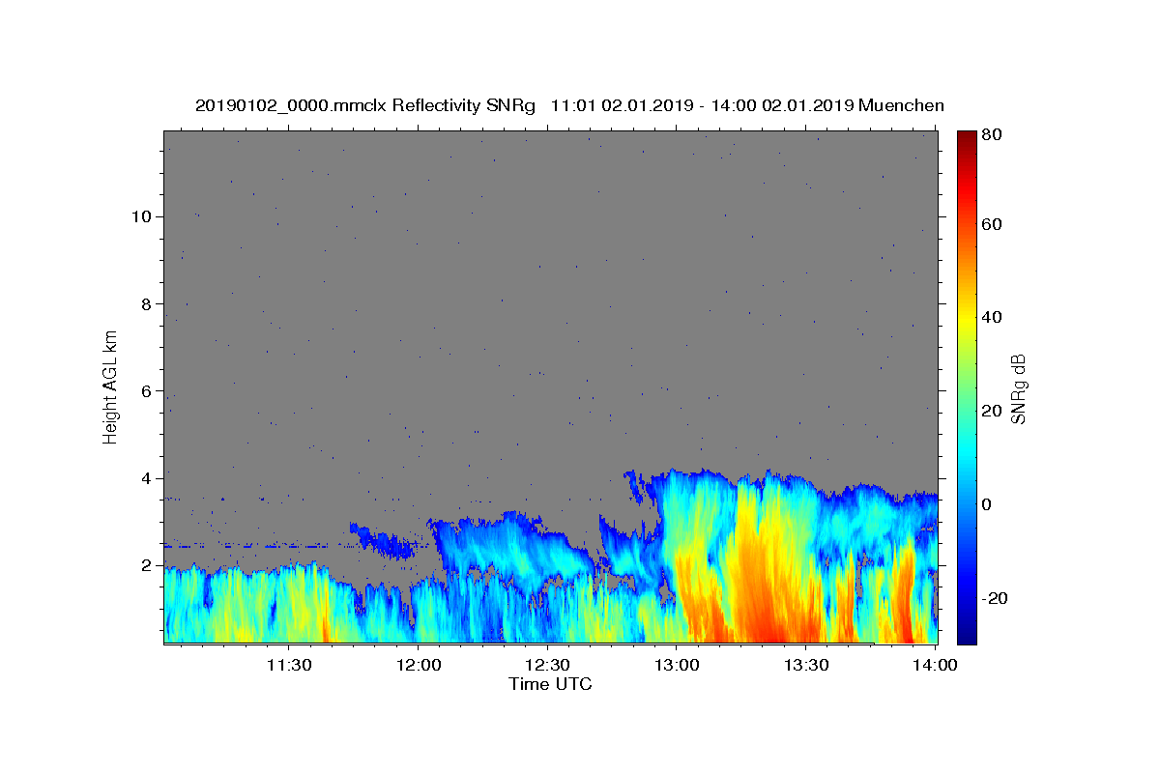Click the 13:00 time tick label

click(677, 665)
